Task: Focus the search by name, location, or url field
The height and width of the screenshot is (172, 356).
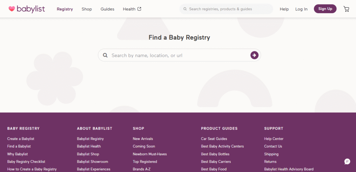Action: pyautogui.click(x=177, y=55)
